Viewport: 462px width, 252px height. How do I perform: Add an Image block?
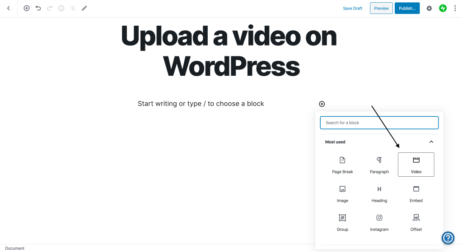pyautogui.click(x=342, y=193)
